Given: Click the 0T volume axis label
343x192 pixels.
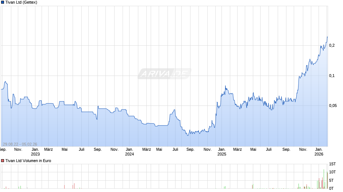Looking at the screenshot, I should point(331,188).
